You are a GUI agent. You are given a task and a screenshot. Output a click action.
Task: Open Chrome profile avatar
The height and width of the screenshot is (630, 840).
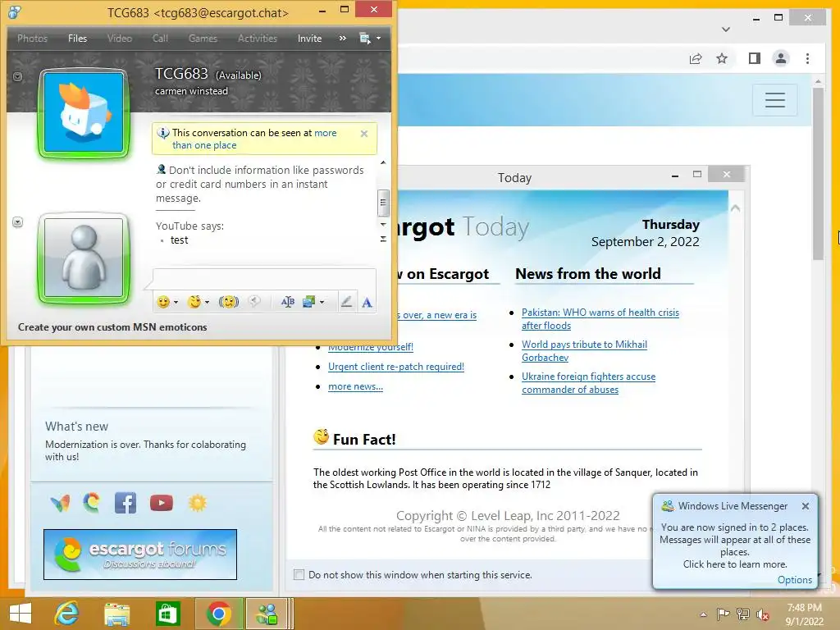(x=781, y=58)
